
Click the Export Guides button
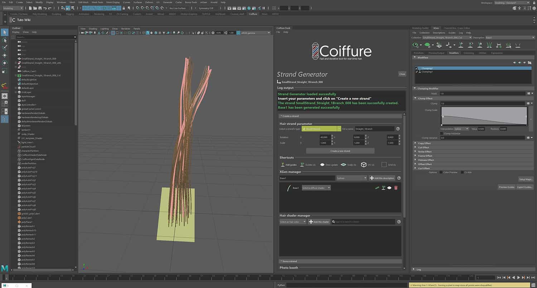pos(525,187)
